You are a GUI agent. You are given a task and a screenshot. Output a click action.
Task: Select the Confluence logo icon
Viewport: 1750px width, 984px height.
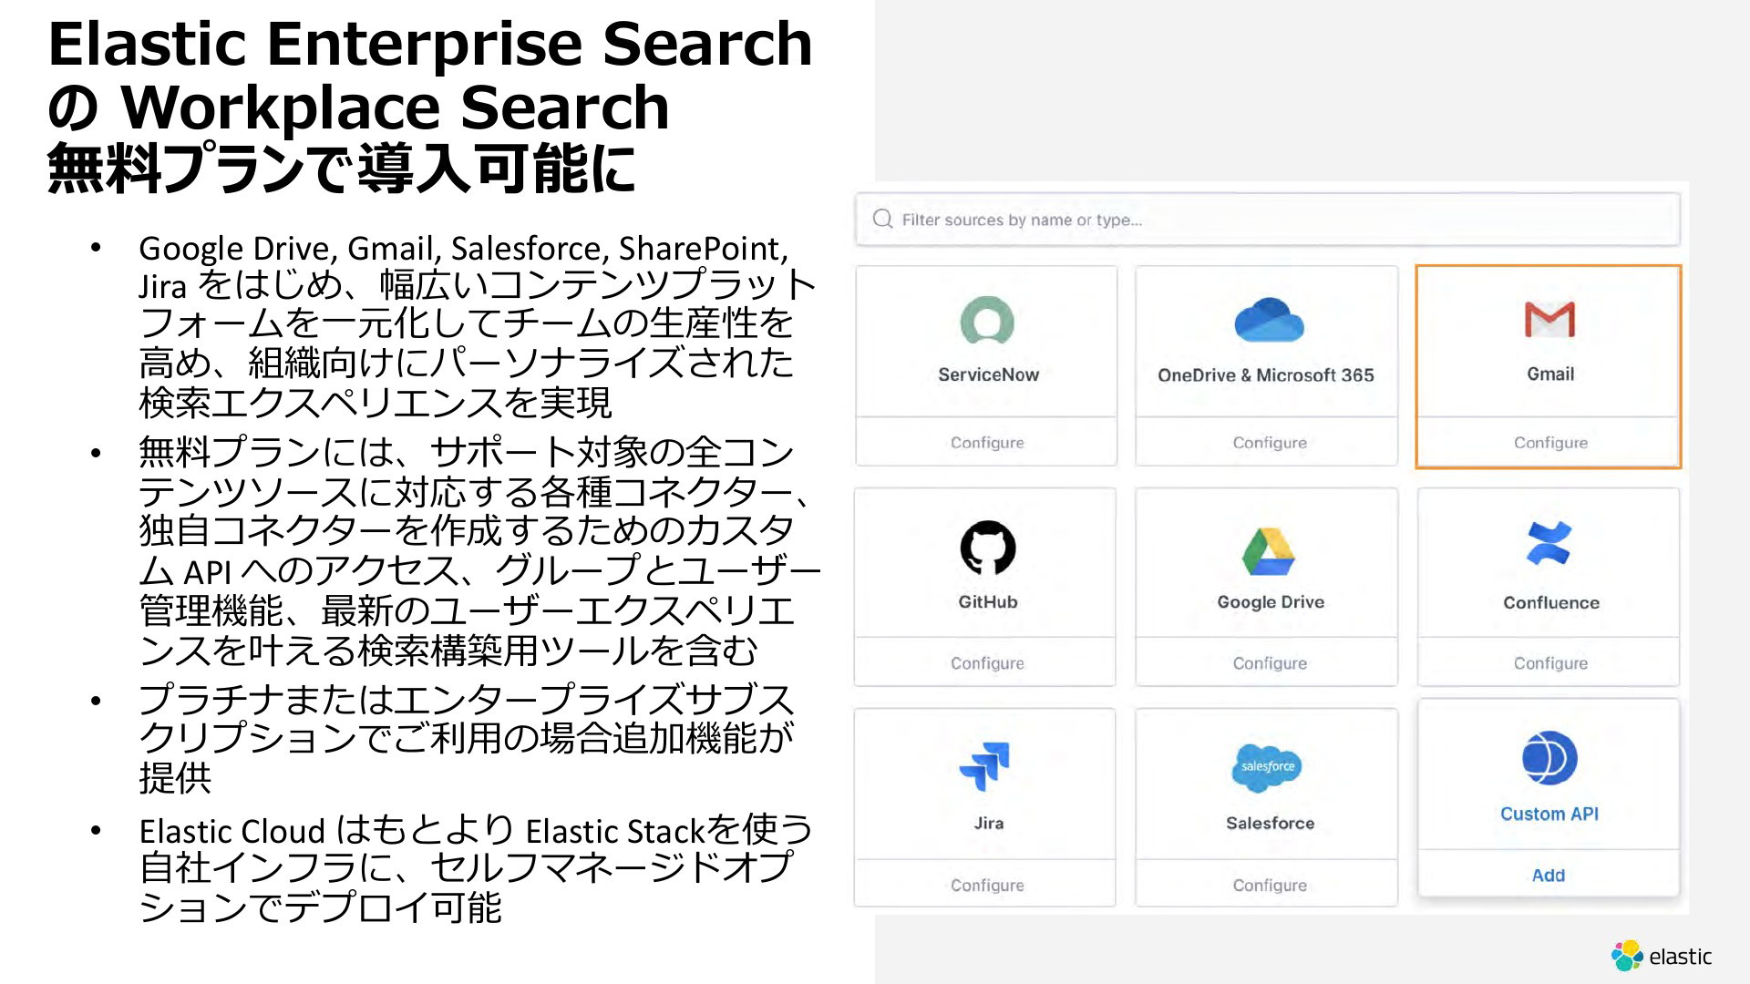[x=1549, y=544]
